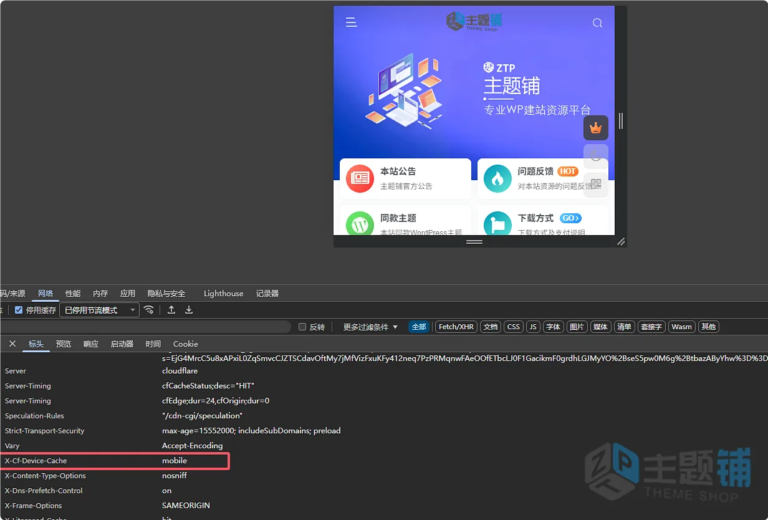Click the export HAR download arrow icon
Viewport: 768px width, 520px height.
tap(189, 310)
